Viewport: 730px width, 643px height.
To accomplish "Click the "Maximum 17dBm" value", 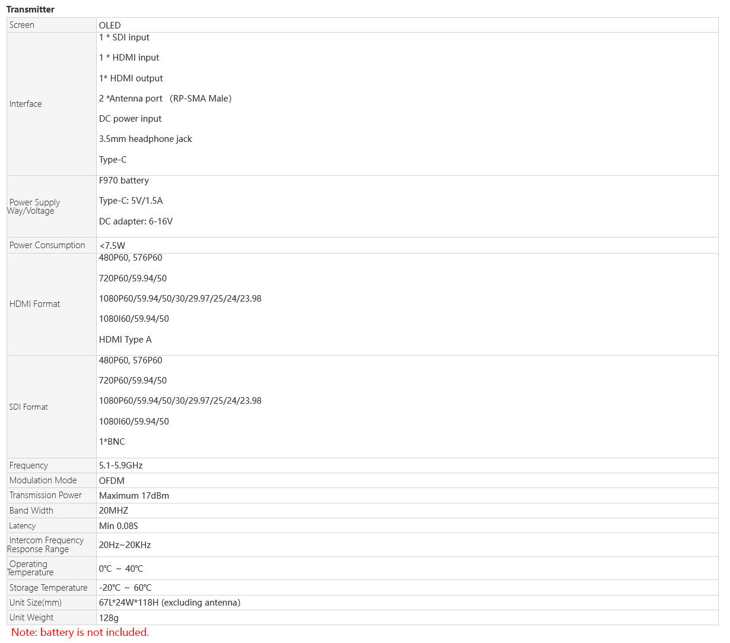I will pyautogui.click(x=134, y=496).
